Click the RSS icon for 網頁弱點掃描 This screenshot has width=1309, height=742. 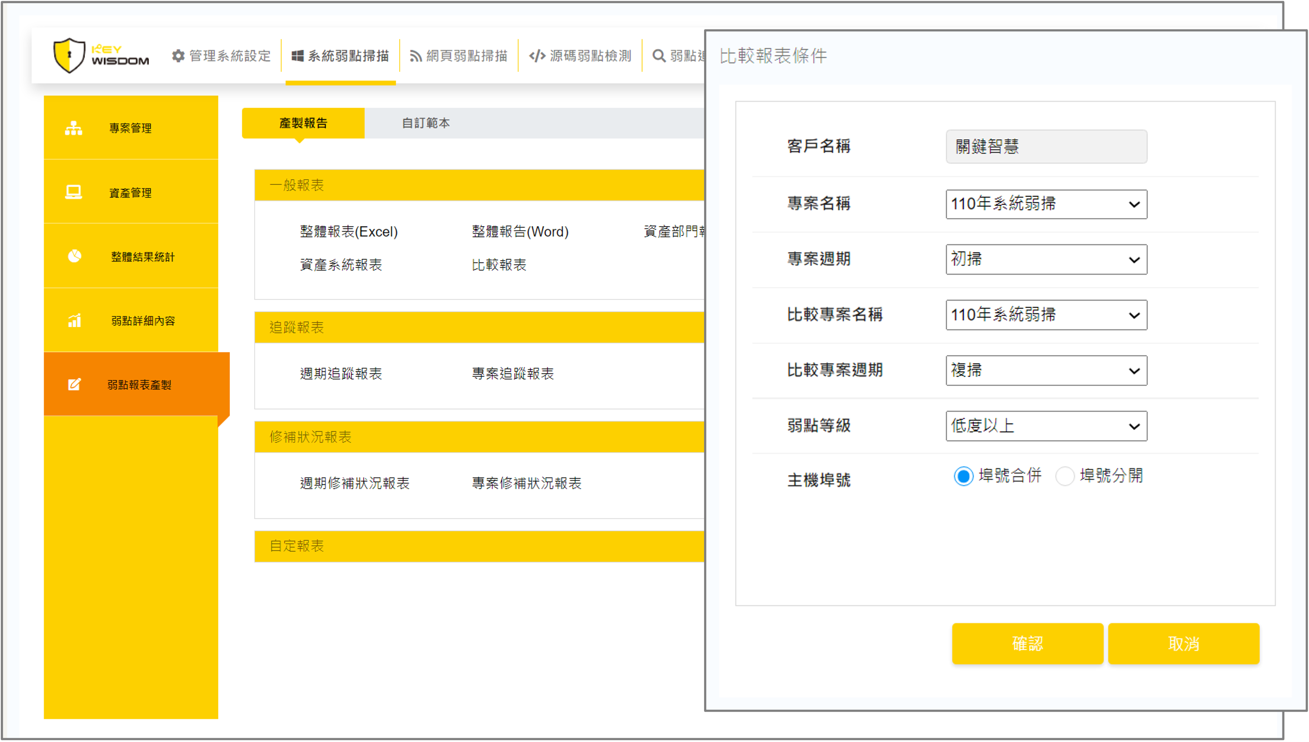tap(415, 56)
